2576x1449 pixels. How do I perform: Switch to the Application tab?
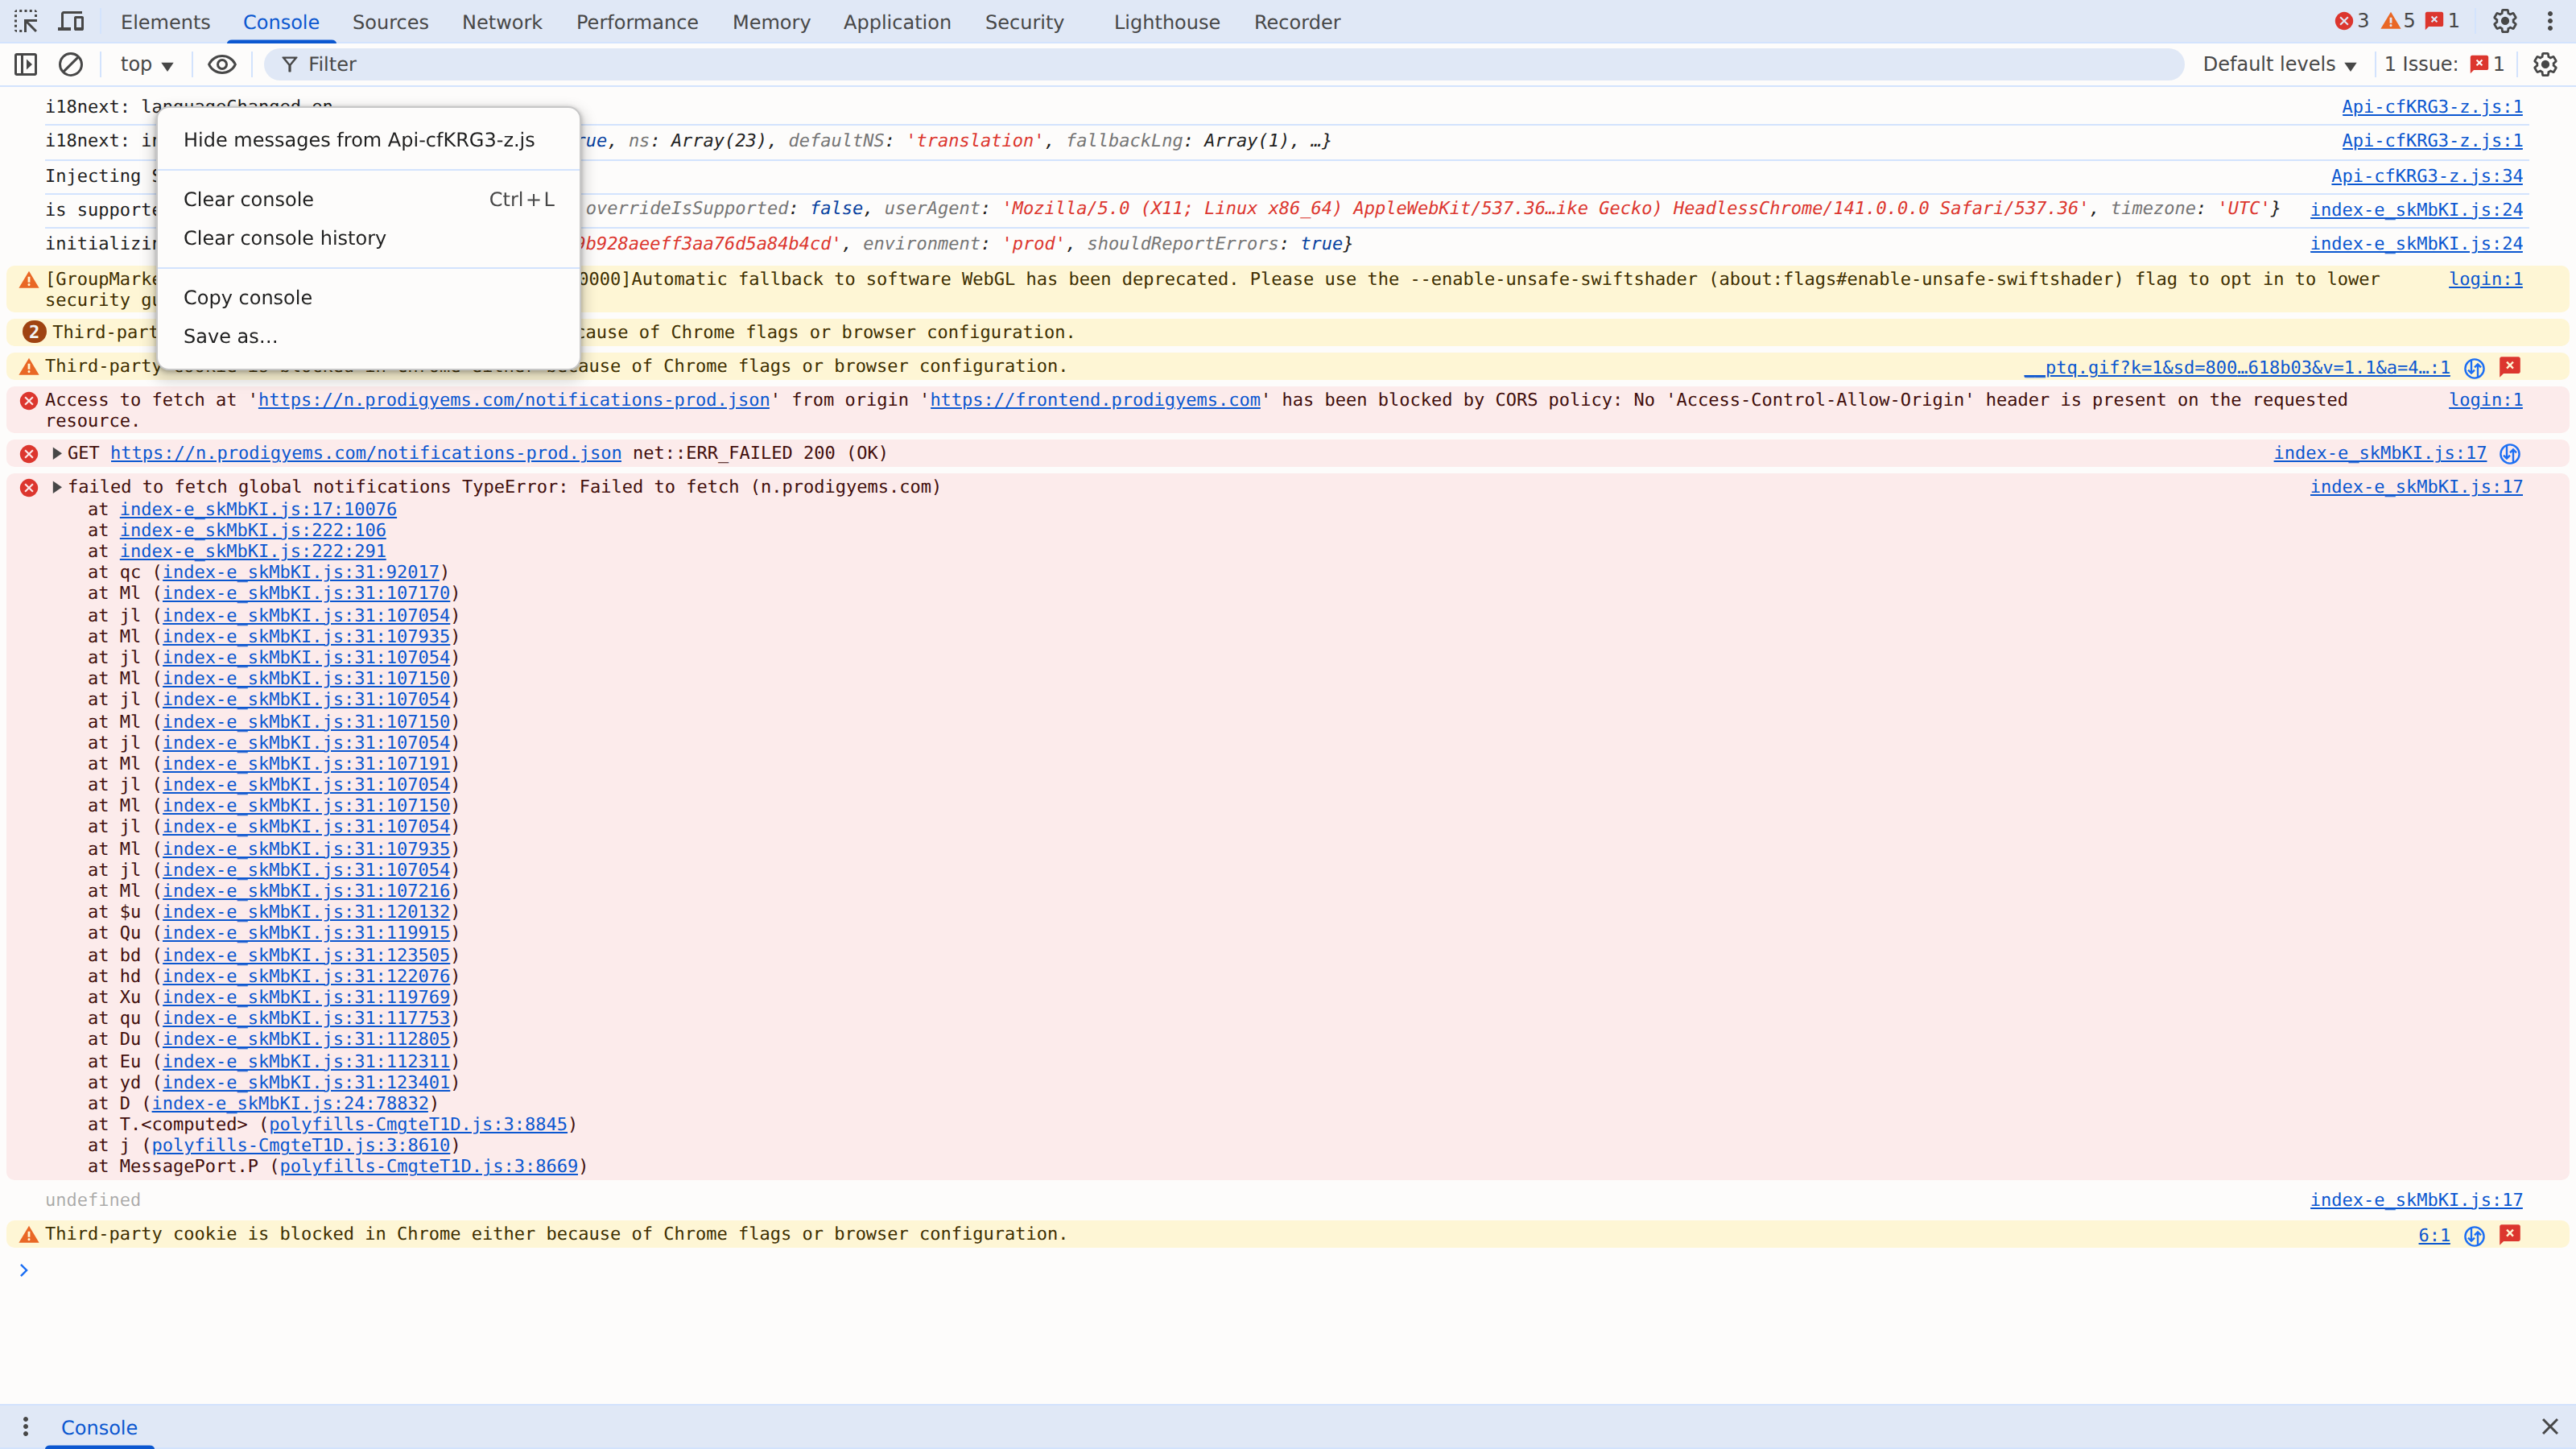coord(897,21)
